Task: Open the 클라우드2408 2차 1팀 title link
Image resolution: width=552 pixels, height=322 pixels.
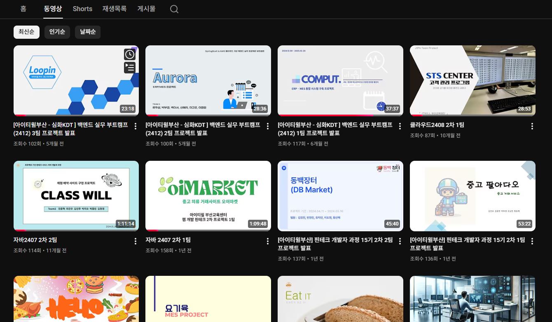Action: pyautogui.click(x=437, y=125)
